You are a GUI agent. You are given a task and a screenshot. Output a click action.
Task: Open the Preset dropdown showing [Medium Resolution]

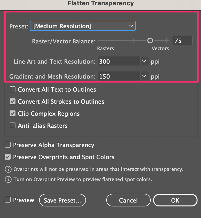[x=83, y=26]
